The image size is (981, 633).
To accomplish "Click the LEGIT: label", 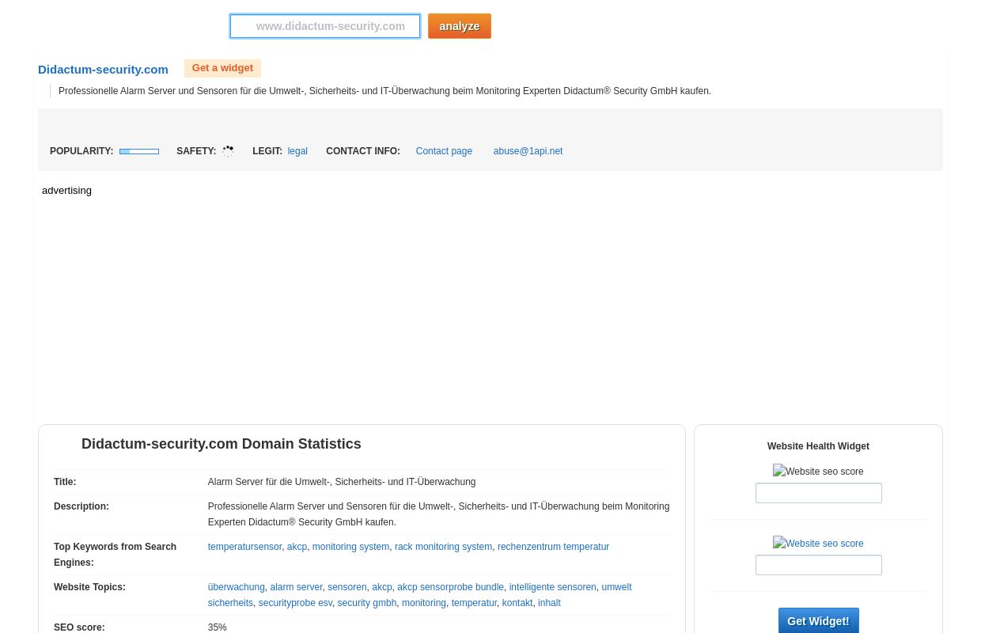I will [267, 151].
